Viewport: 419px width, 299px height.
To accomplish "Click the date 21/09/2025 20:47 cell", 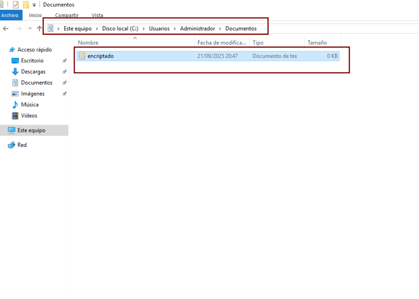I will tap(217, 56).
